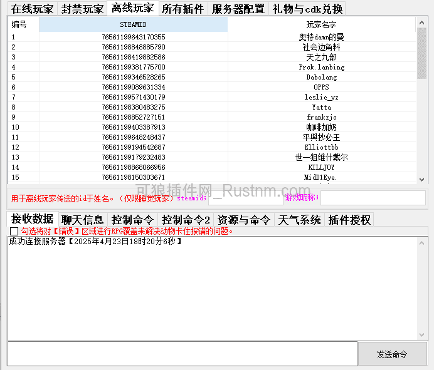
Task: Select SteamID 76561198852727151
Action: tap(134, 117)
